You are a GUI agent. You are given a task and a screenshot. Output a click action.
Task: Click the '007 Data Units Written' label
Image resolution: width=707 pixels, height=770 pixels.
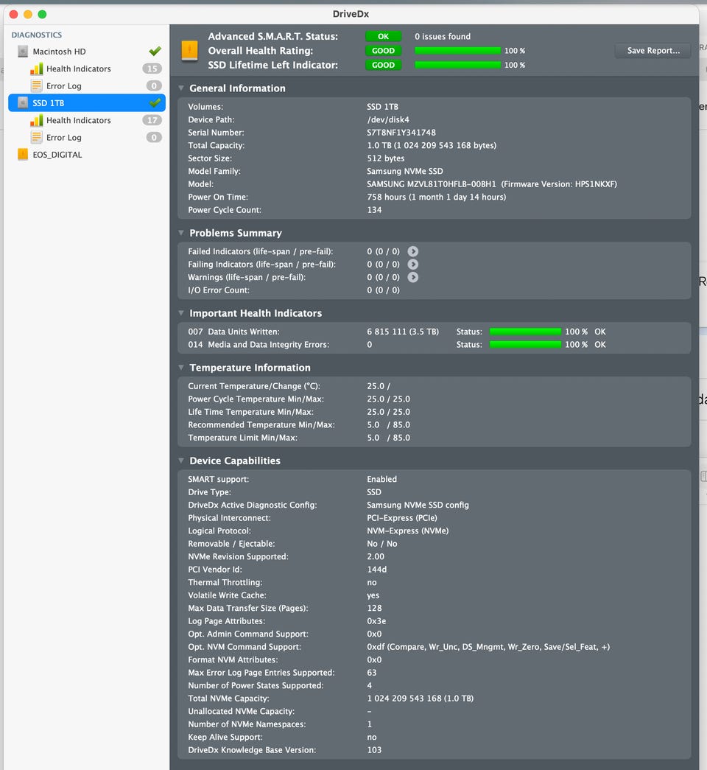point(233,332)
